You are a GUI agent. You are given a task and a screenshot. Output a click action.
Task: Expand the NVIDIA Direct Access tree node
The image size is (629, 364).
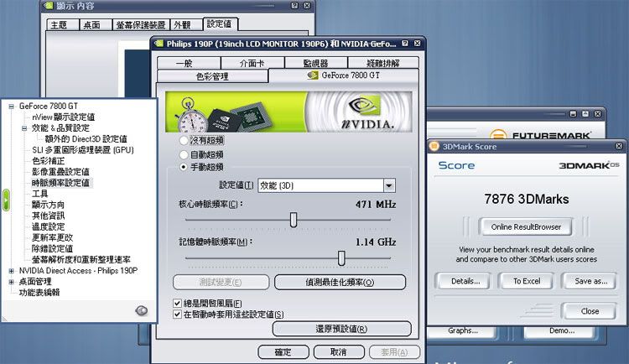[12, 271]
